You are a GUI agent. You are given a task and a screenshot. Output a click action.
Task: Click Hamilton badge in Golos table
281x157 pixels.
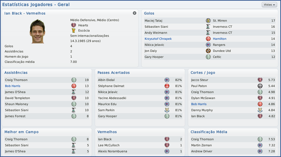coord(208,39)
